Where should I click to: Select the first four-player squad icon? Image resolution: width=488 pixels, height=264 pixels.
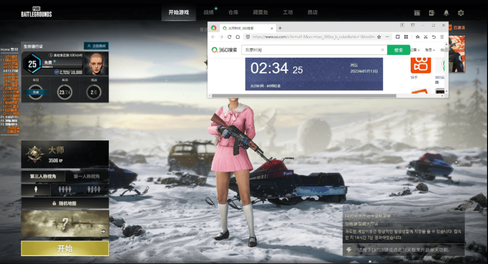point(65,189)
